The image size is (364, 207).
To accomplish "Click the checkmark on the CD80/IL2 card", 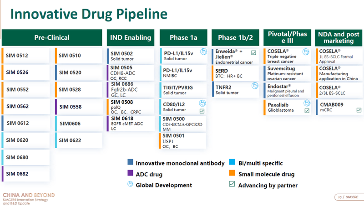I will [202, 111].
